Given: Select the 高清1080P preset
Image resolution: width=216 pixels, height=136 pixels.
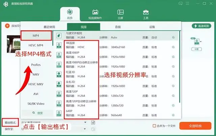Looking at the screenshot, I should pos(116,55).
